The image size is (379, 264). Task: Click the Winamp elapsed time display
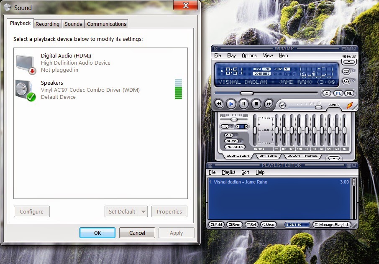(234, 71)
